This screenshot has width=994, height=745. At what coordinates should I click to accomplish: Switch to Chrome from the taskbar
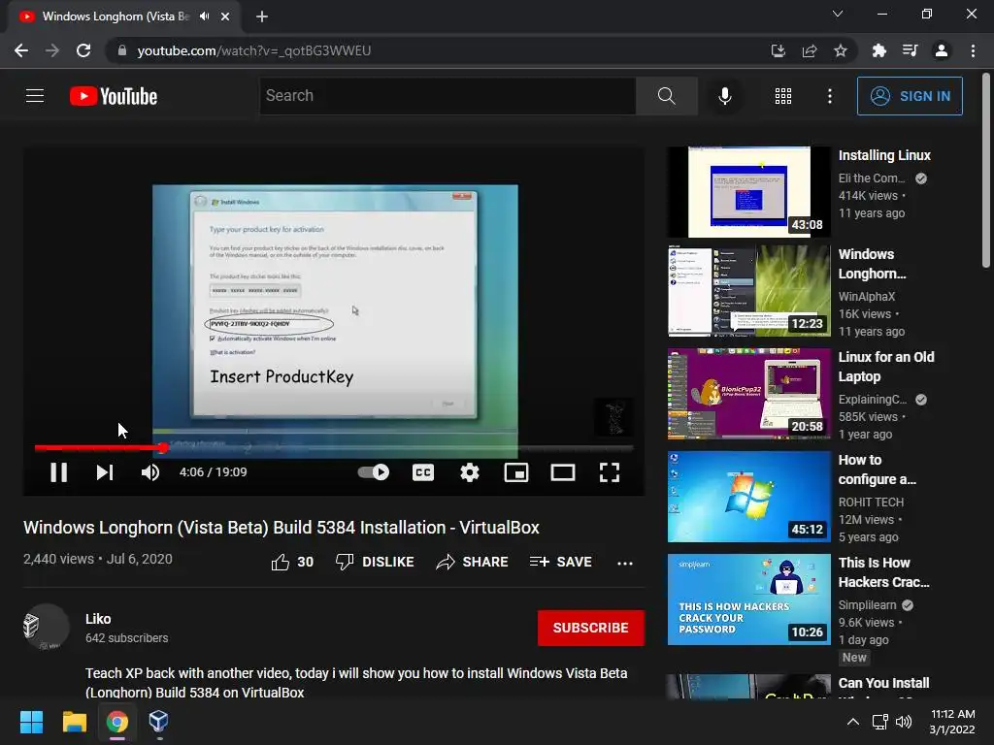point(116,722)
